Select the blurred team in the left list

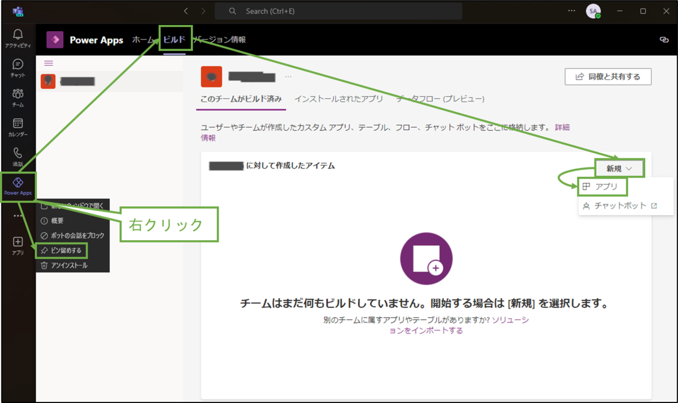click(110, 81)
